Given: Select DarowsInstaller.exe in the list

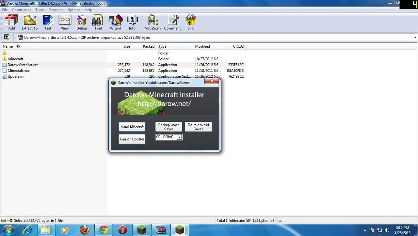Looking at the screenshot, I should point(123,65).
